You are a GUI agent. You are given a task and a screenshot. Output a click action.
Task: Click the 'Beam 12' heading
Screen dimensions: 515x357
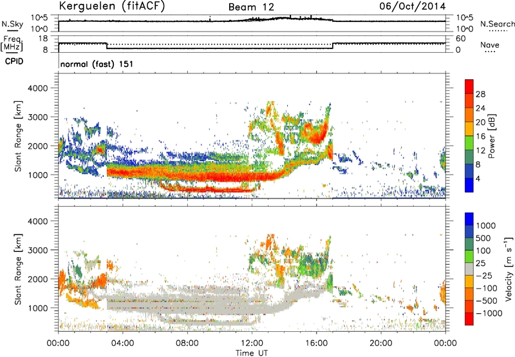pos(251,7)
